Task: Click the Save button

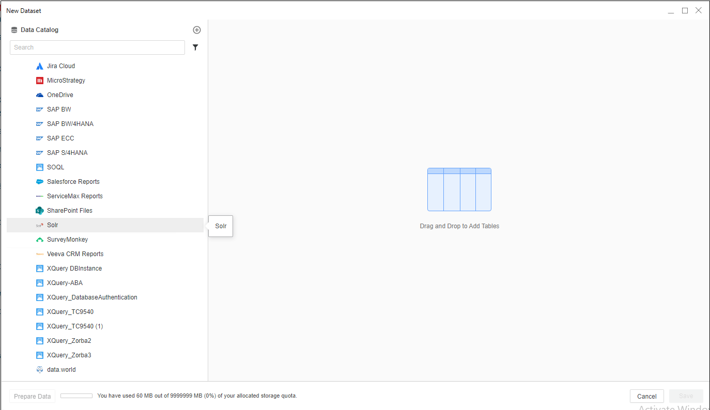Action: 686,397
